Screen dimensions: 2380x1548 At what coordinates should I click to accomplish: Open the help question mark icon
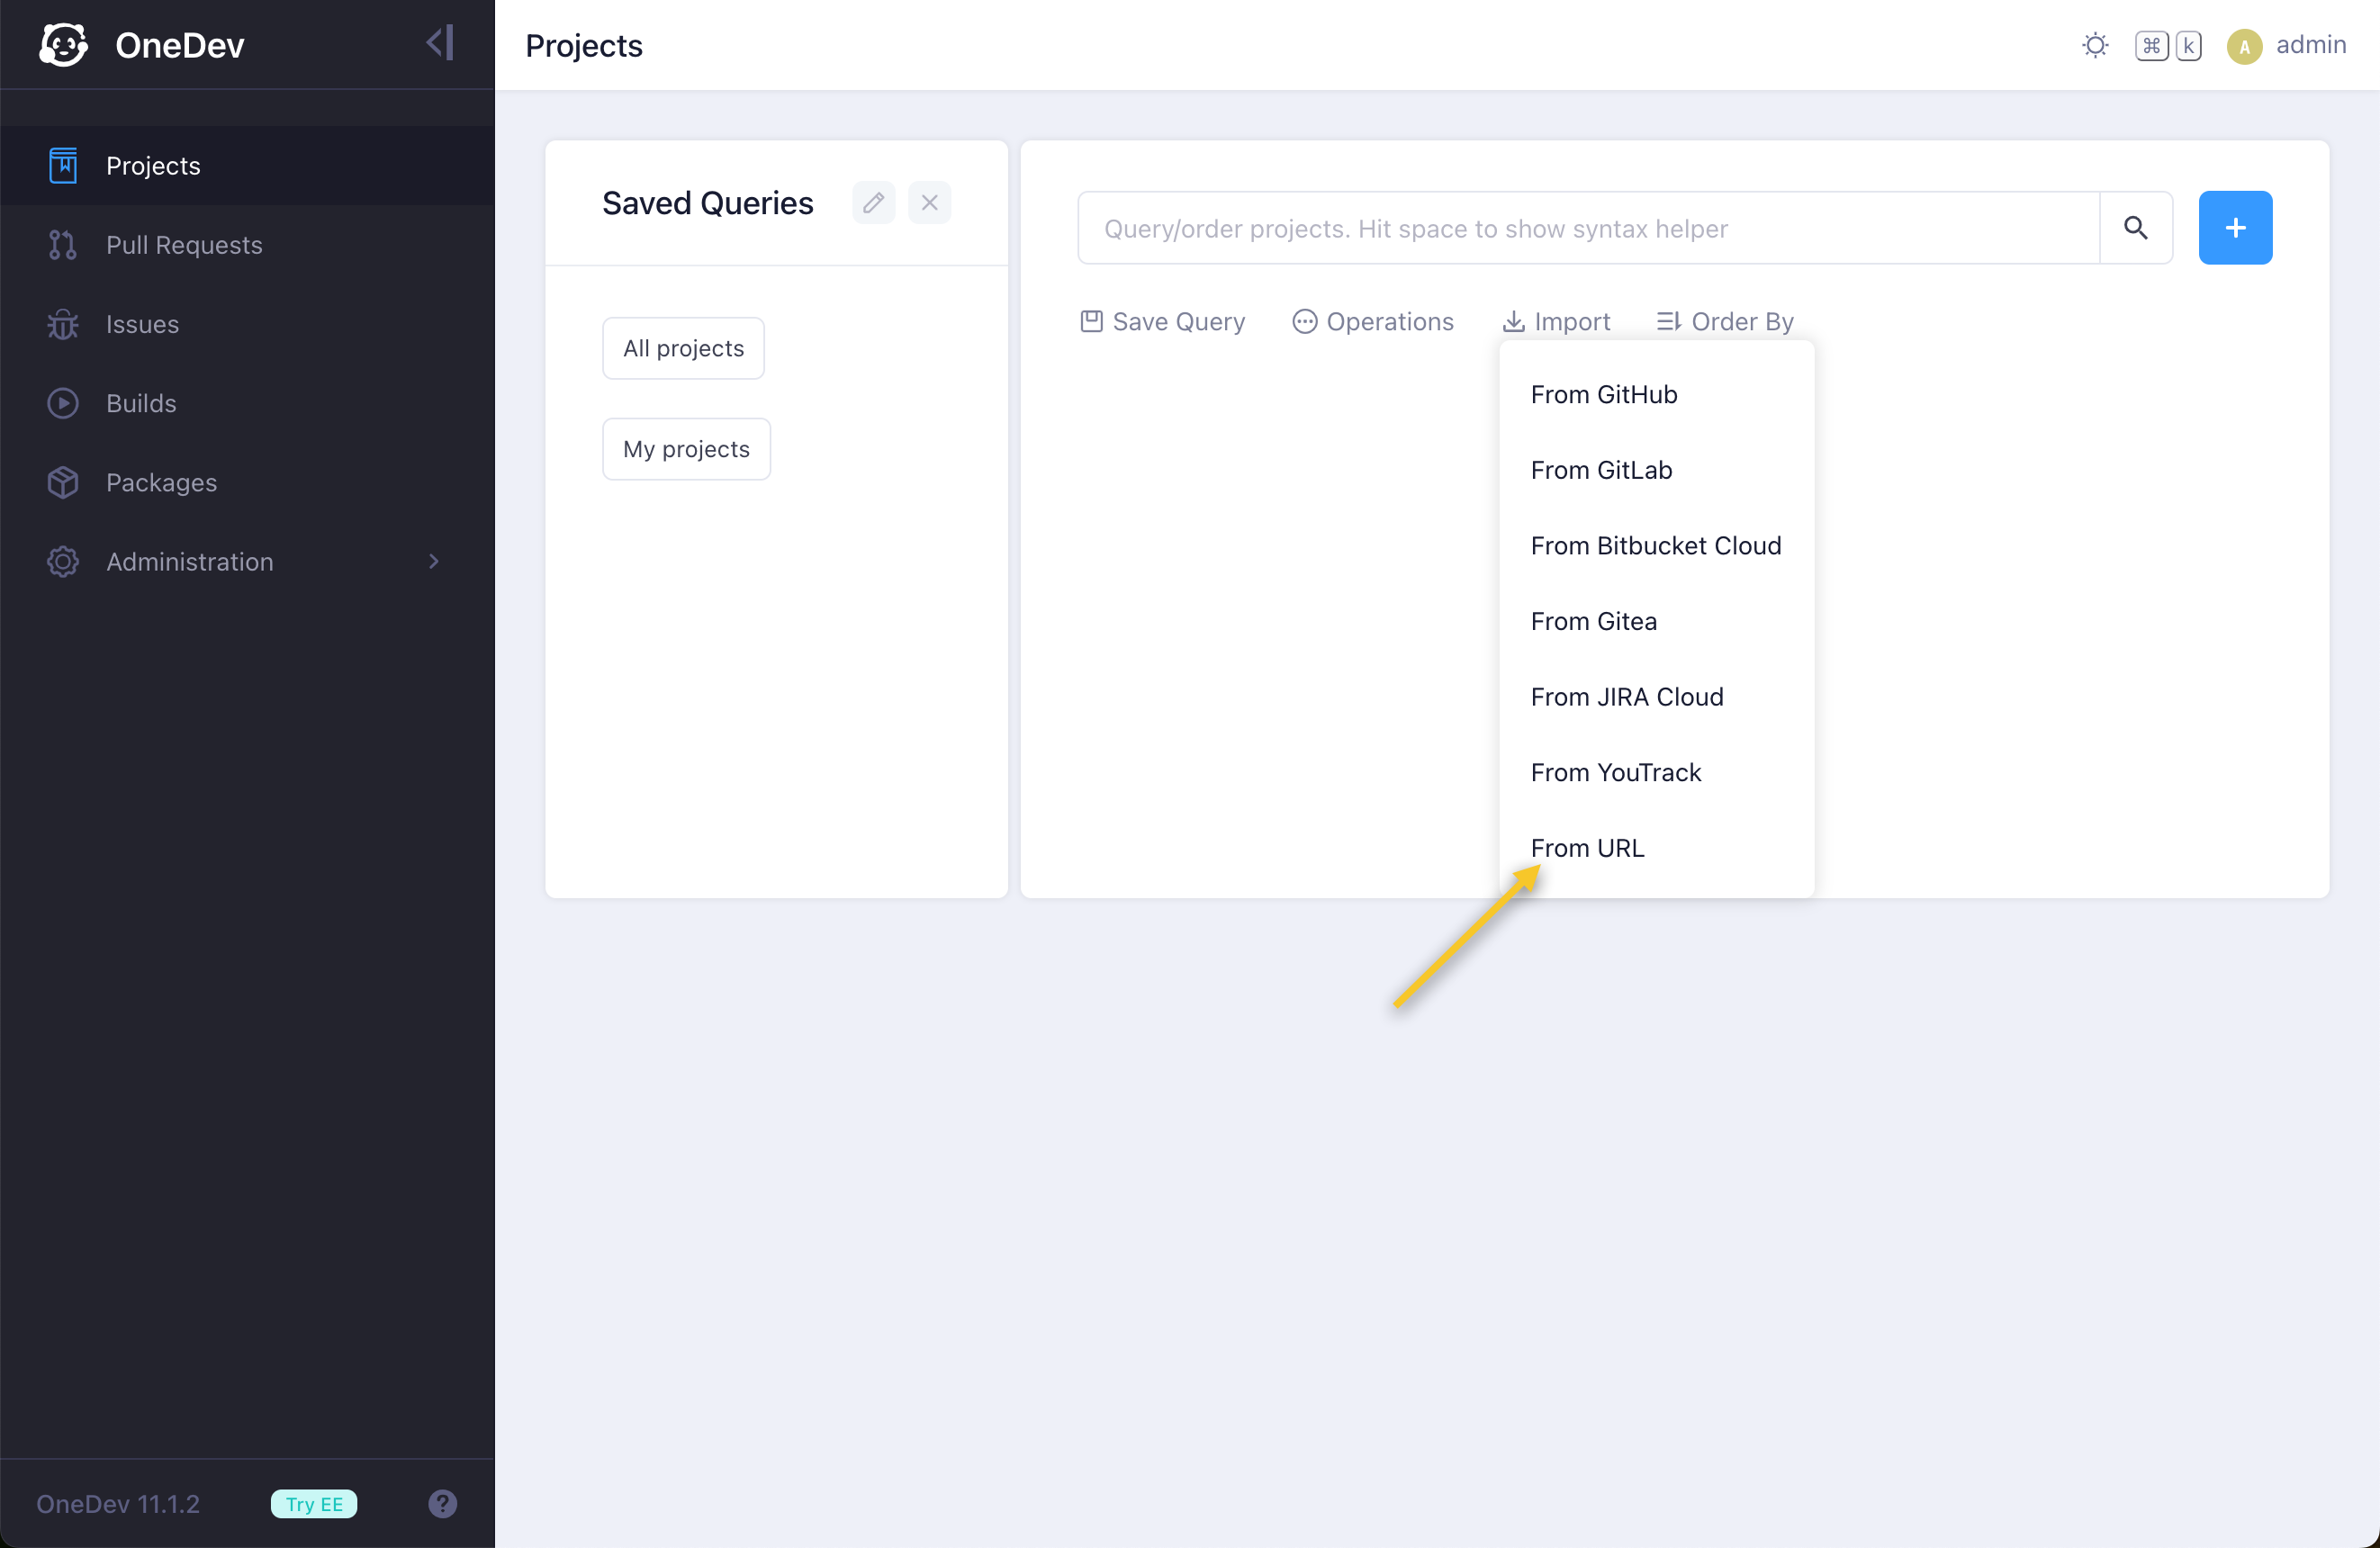point(442,1503)
